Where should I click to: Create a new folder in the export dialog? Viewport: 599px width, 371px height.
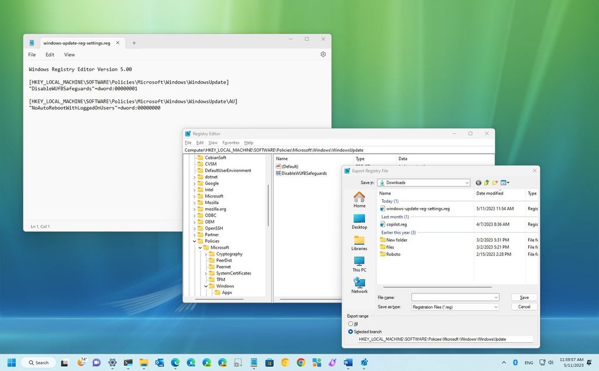coord(495,182)
